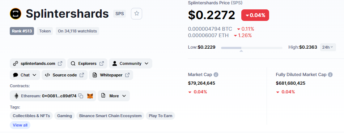Expand the Chat dropdown

(25, 75)
